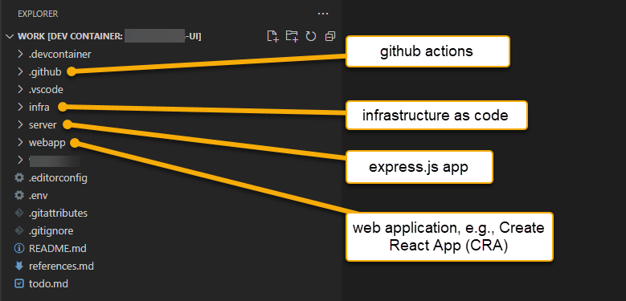Expand the redacted folder below webapp
Image resolution: width=626 pixels, height=301 pixels.
(20, 161)
